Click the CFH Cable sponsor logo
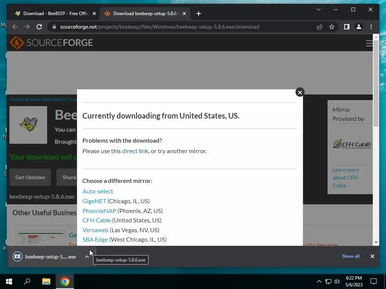This screenshot has width=386, height=289. [x=352, y=144]
